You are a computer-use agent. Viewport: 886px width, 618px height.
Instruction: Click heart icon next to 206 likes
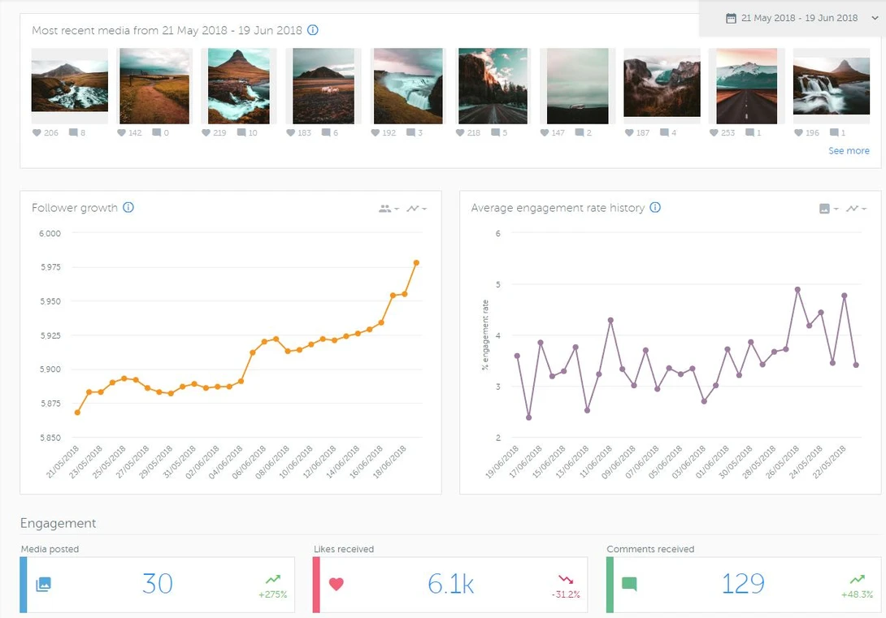coord(37,132)
